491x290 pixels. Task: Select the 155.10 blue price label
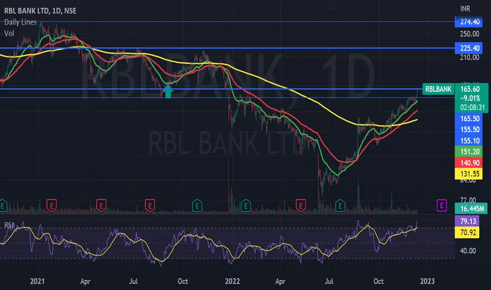[469, 140]
